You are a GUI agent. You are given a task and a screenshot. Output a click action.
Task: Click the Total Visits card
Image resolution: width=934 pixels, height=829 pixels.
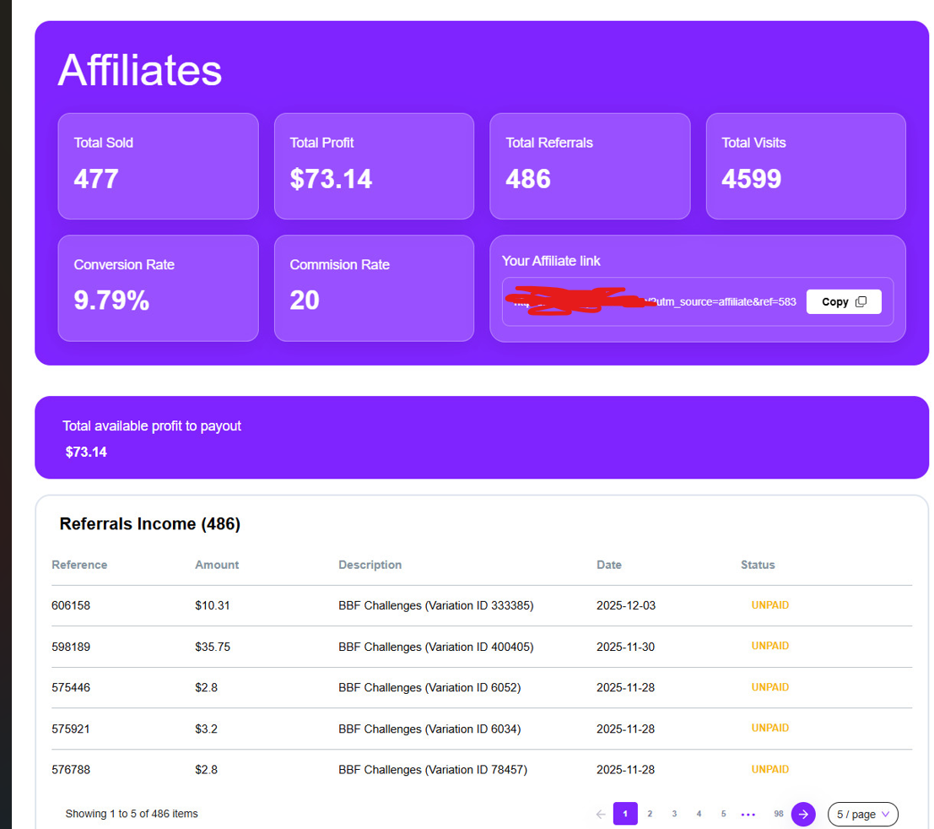tap(806, 166)
